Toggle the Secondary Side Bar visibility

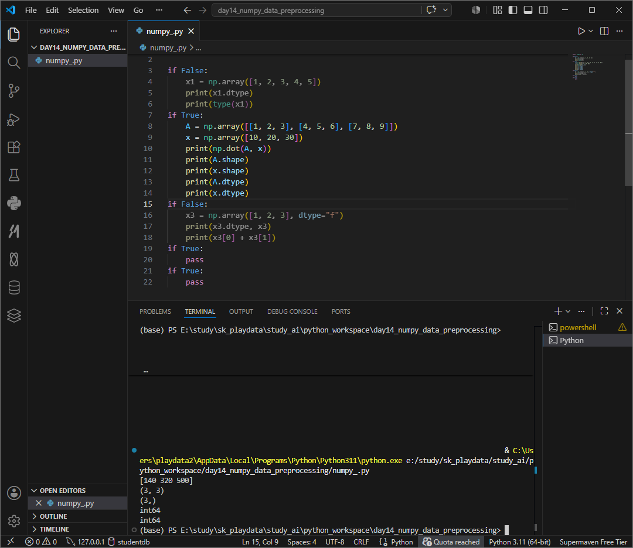pos(543,10)
